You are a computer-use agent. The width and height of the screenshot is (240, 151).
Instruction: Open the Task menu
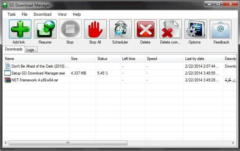(x=12, y=15)
